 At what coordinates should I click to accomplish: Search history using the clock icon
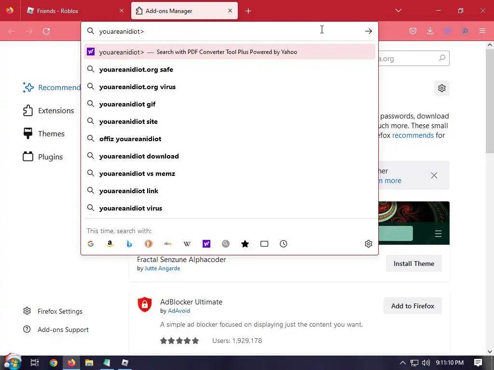[x=284, y=244]
